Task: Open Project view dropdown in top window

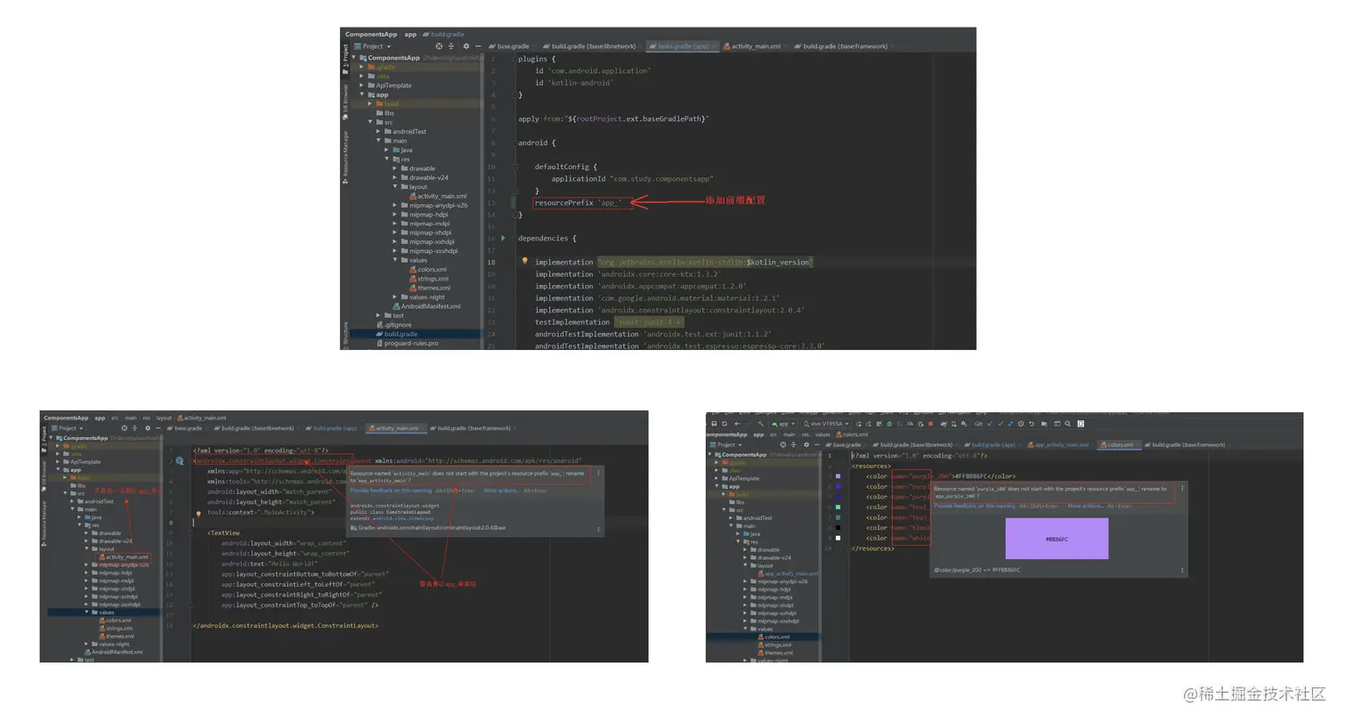Action: [373, 46]
